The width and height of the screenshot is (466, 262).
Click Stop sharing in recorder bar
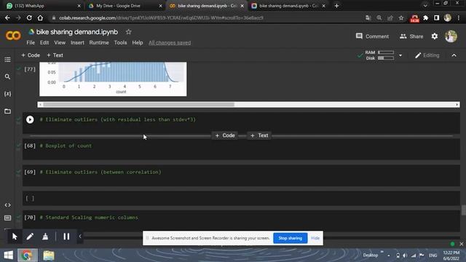[290, 238]
